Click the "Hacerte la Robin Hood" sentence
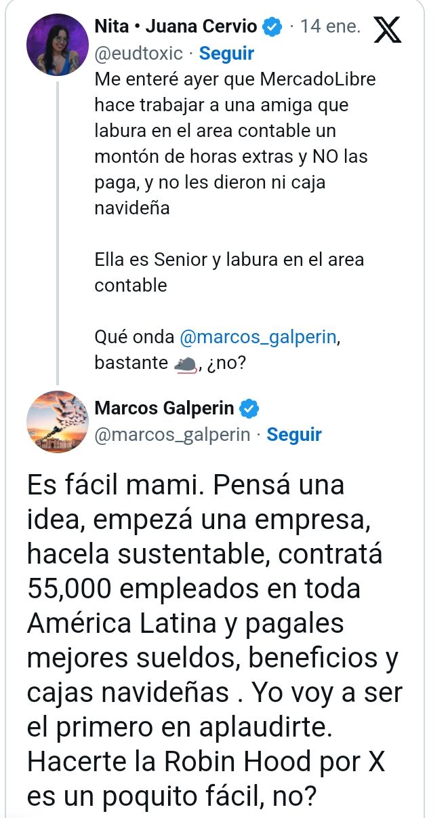Screen dimensions: 448x818 [206, 761]
